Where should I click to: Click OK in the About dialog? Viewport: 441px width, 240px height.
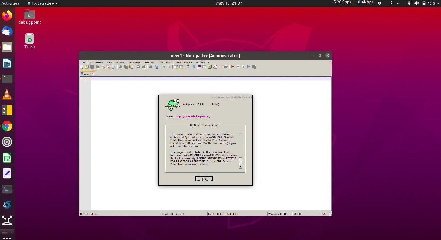[x=204, y=178]
